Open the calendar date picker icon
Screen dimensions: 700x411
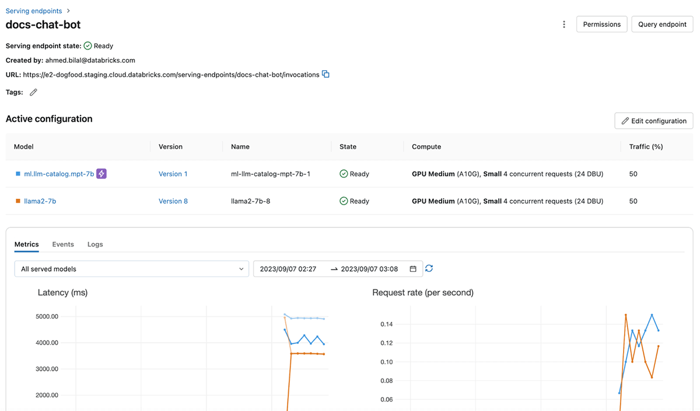point(413,269)
